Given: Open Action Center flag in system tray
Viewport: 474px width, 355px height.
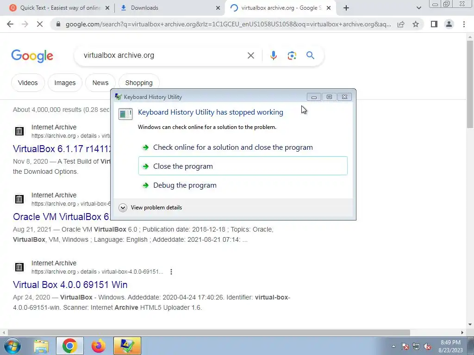Looking at the screenshot, I should coord(405,346).
